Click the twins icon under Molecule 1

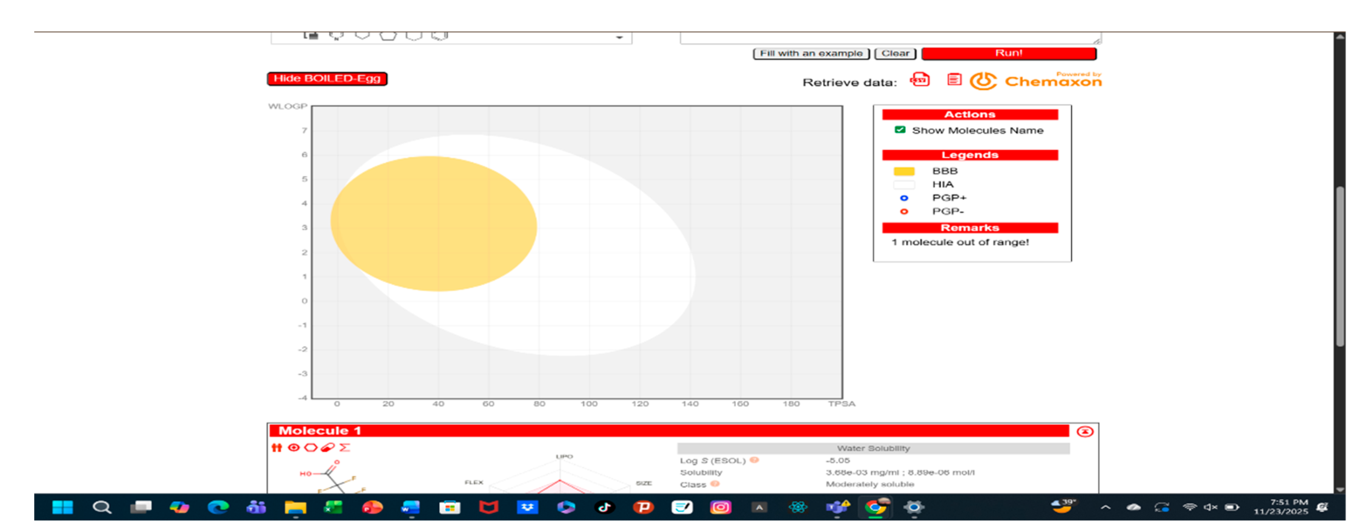point(277,447)
